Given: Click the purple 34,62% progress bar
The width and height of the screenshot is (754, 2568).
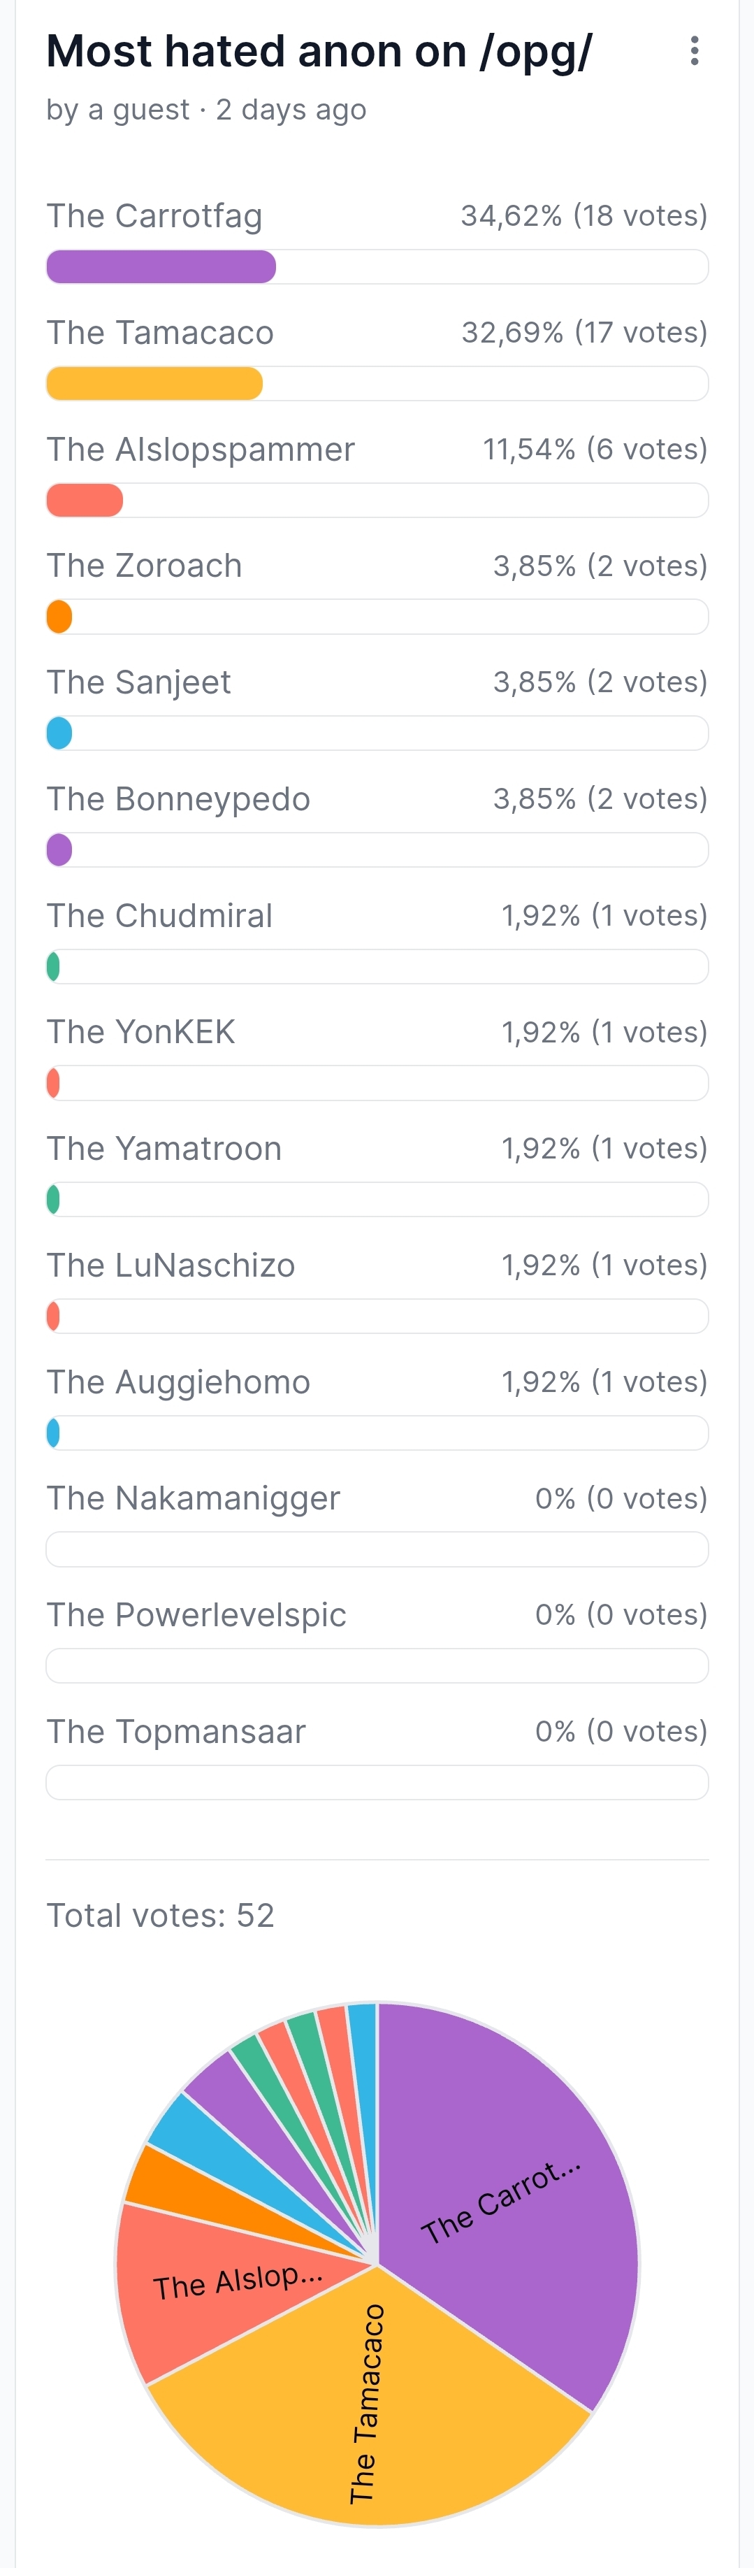Looking at the screenshot, I should pos(161,267).
